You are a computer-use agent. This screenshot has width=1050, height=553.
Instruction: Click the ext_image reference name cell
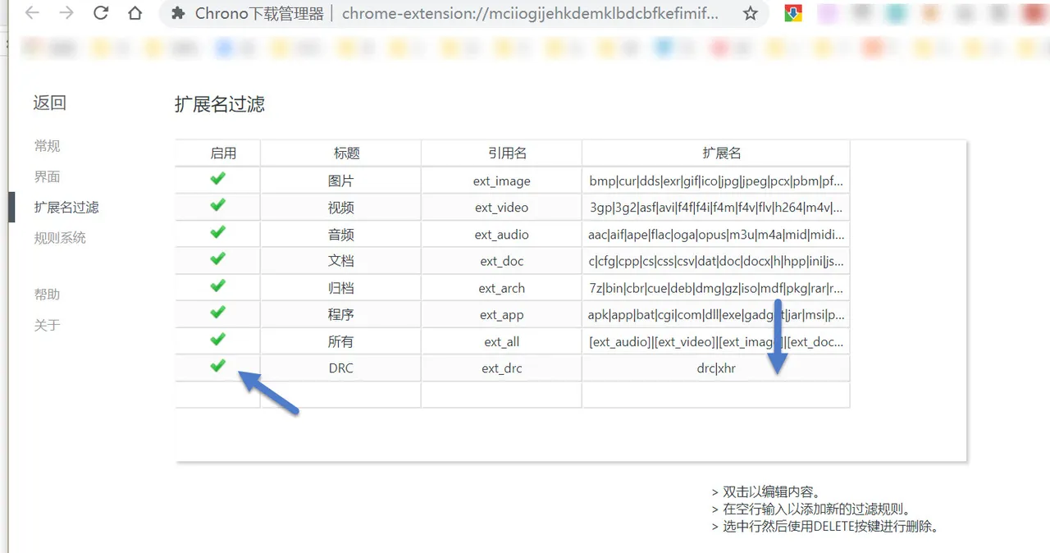click(x=502, y=181)
